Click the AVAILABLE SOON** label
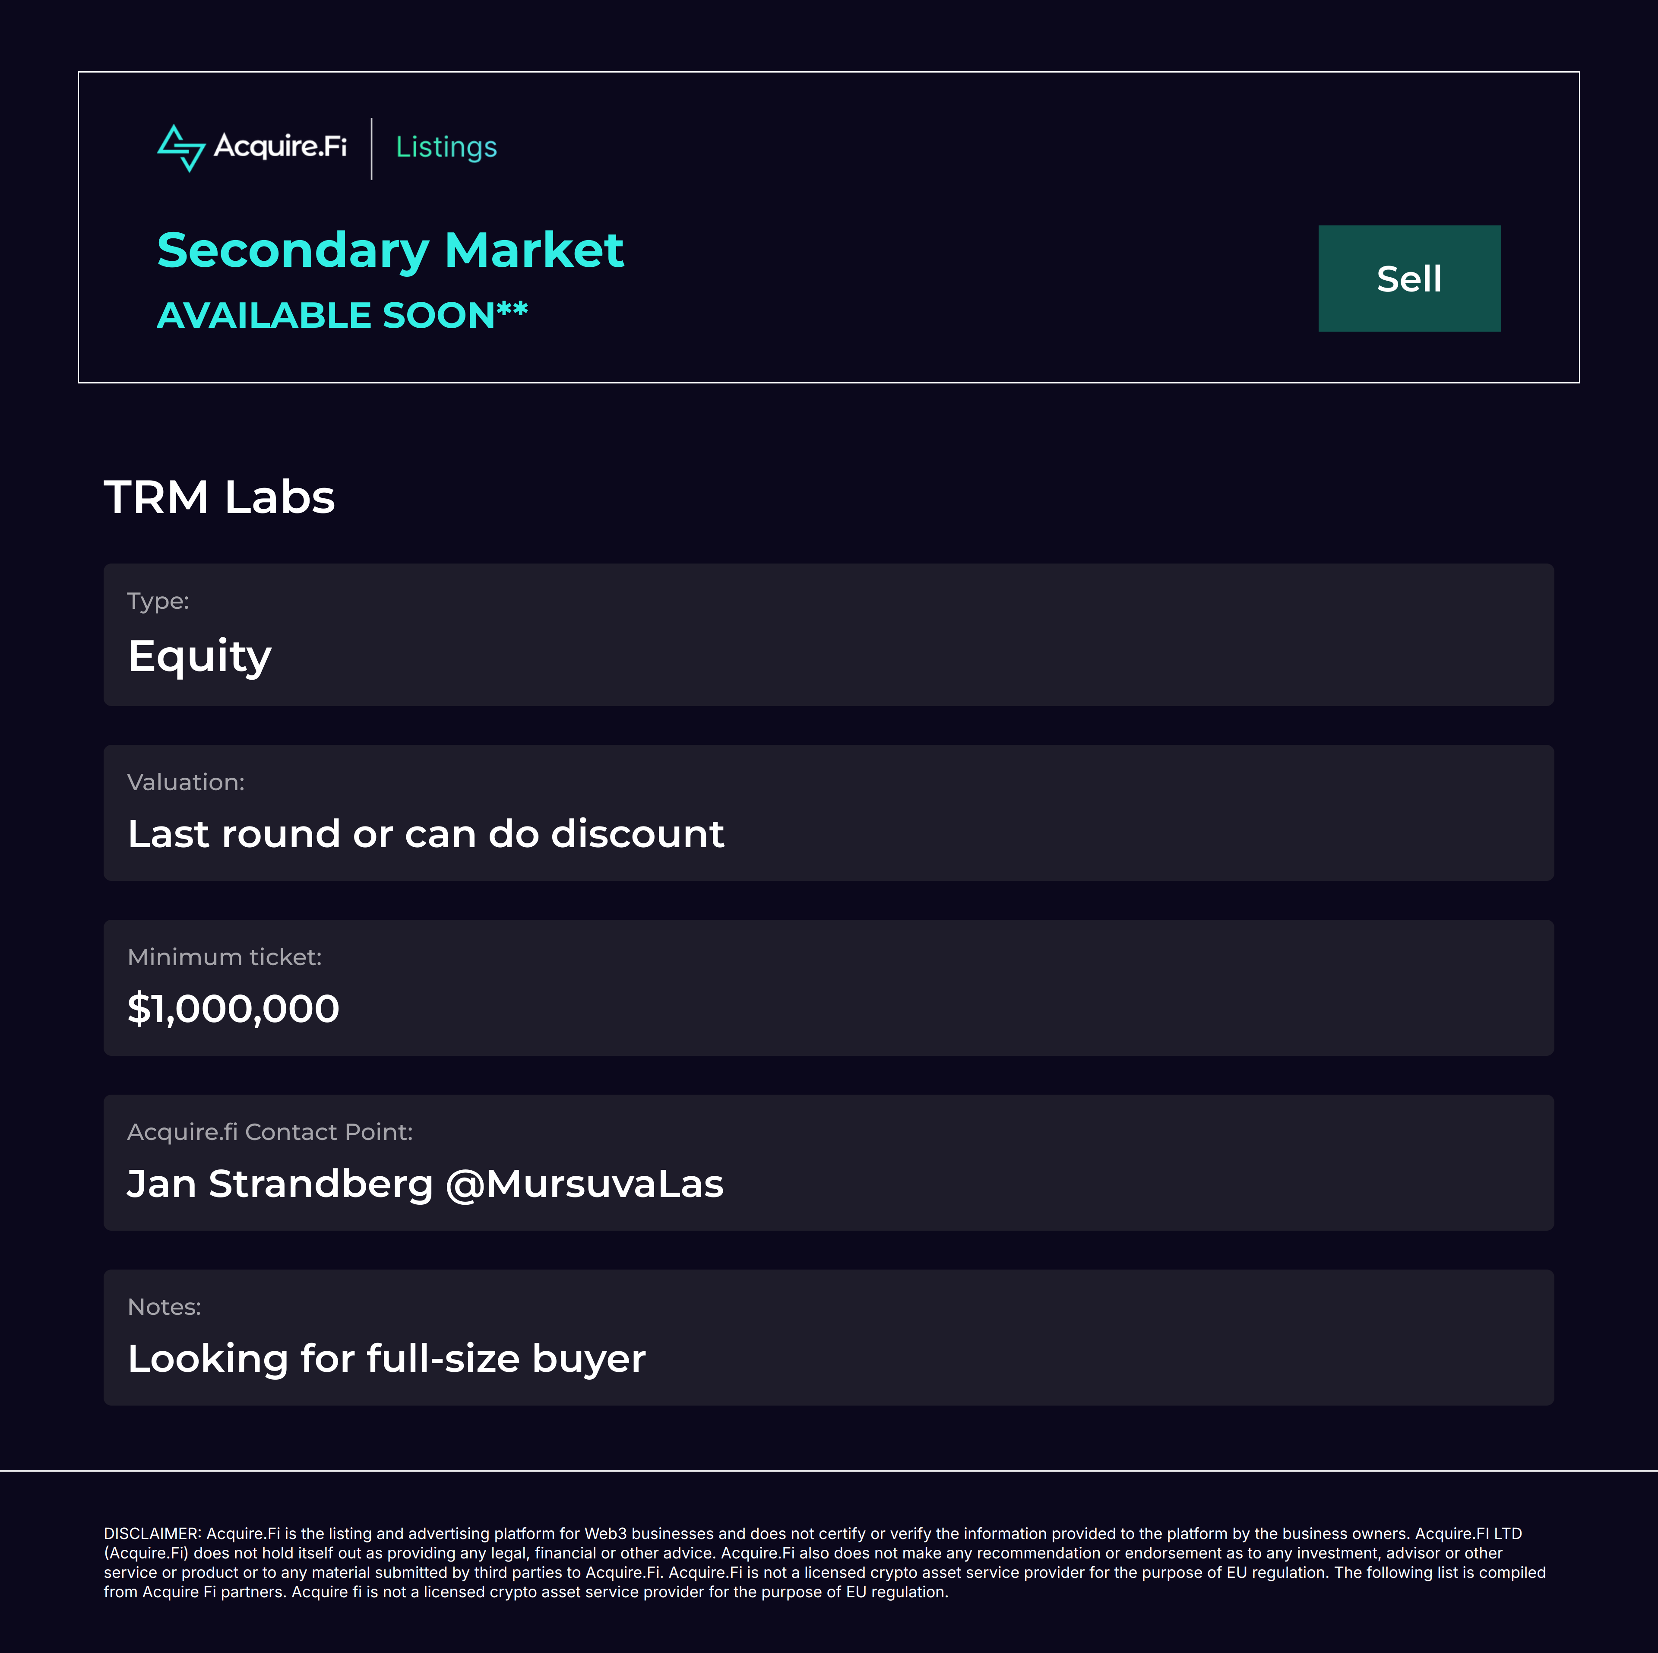Screen dimensions: 1658x1653 tap(342, 315)
